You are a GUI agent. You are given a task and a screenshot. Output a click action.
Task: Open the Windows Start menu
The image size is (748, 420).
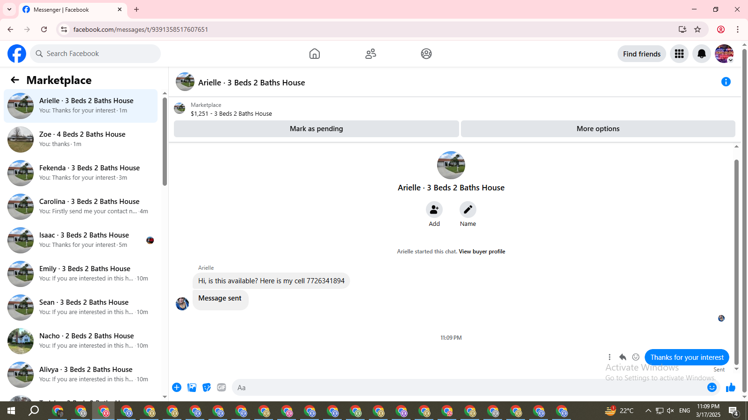(11, 411)
